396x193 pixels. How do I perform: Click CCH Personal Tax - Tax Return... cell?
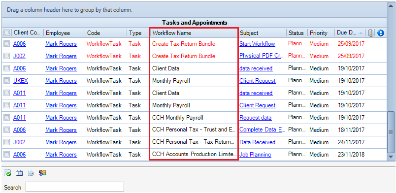pyautogui.click(x=194, y=142)
